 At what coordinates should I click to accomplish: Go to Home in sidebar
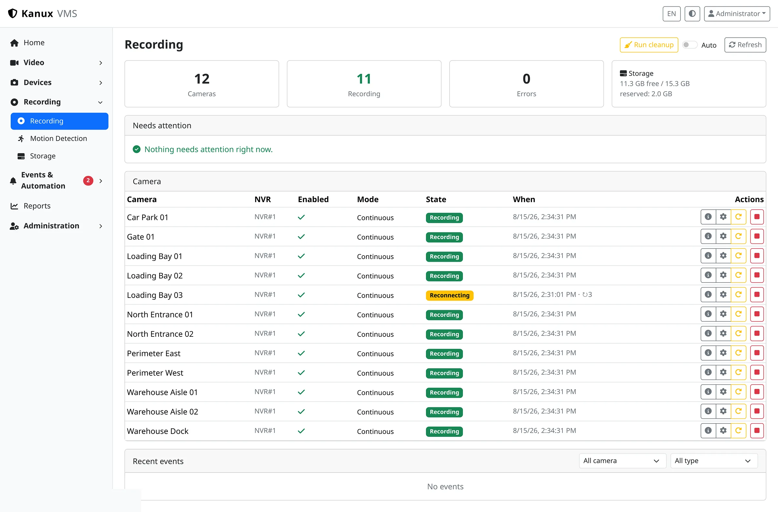pos(56,43)
